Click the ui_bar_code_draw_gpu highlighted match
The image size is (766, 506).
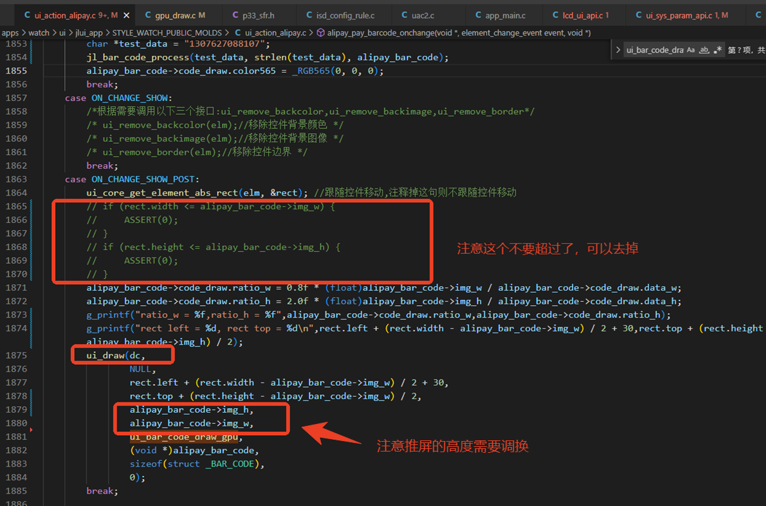click(184, 436)
